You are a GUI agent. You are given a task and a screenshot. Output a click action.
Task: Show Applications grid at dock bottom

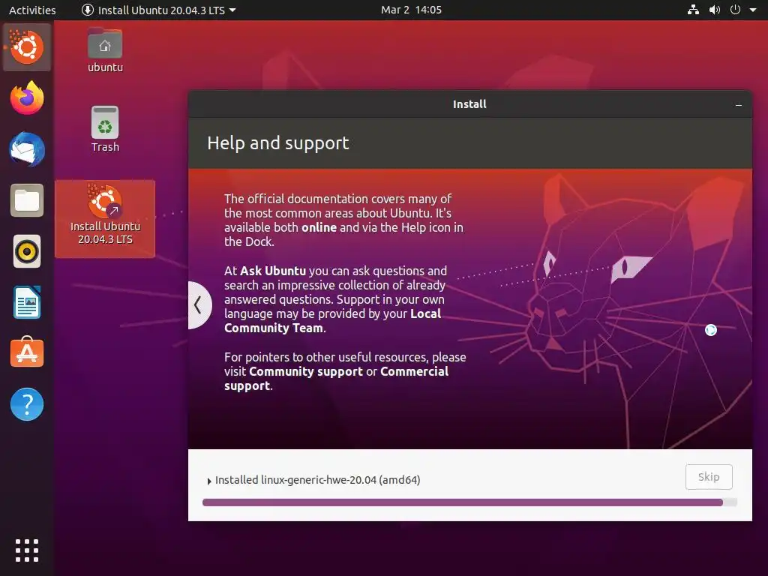click(x=27, y=550)
